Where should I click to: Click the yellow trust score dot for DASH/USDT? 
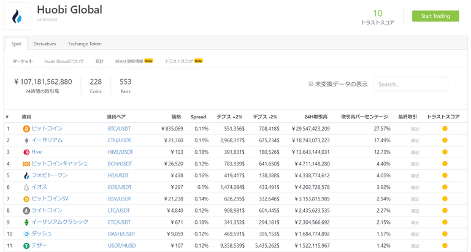[x=445, y=234]
